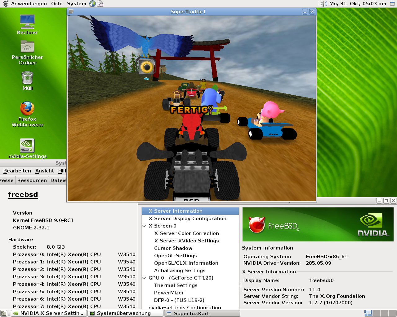Click GNOME 2.32.1 version text
397x317 pixels.
(31, 228)
